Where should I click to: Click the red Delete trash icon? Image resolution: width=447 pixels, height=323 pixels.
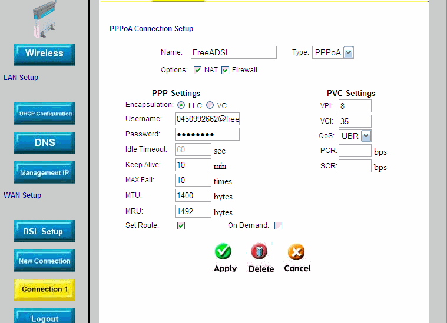[x=260, y=252]
